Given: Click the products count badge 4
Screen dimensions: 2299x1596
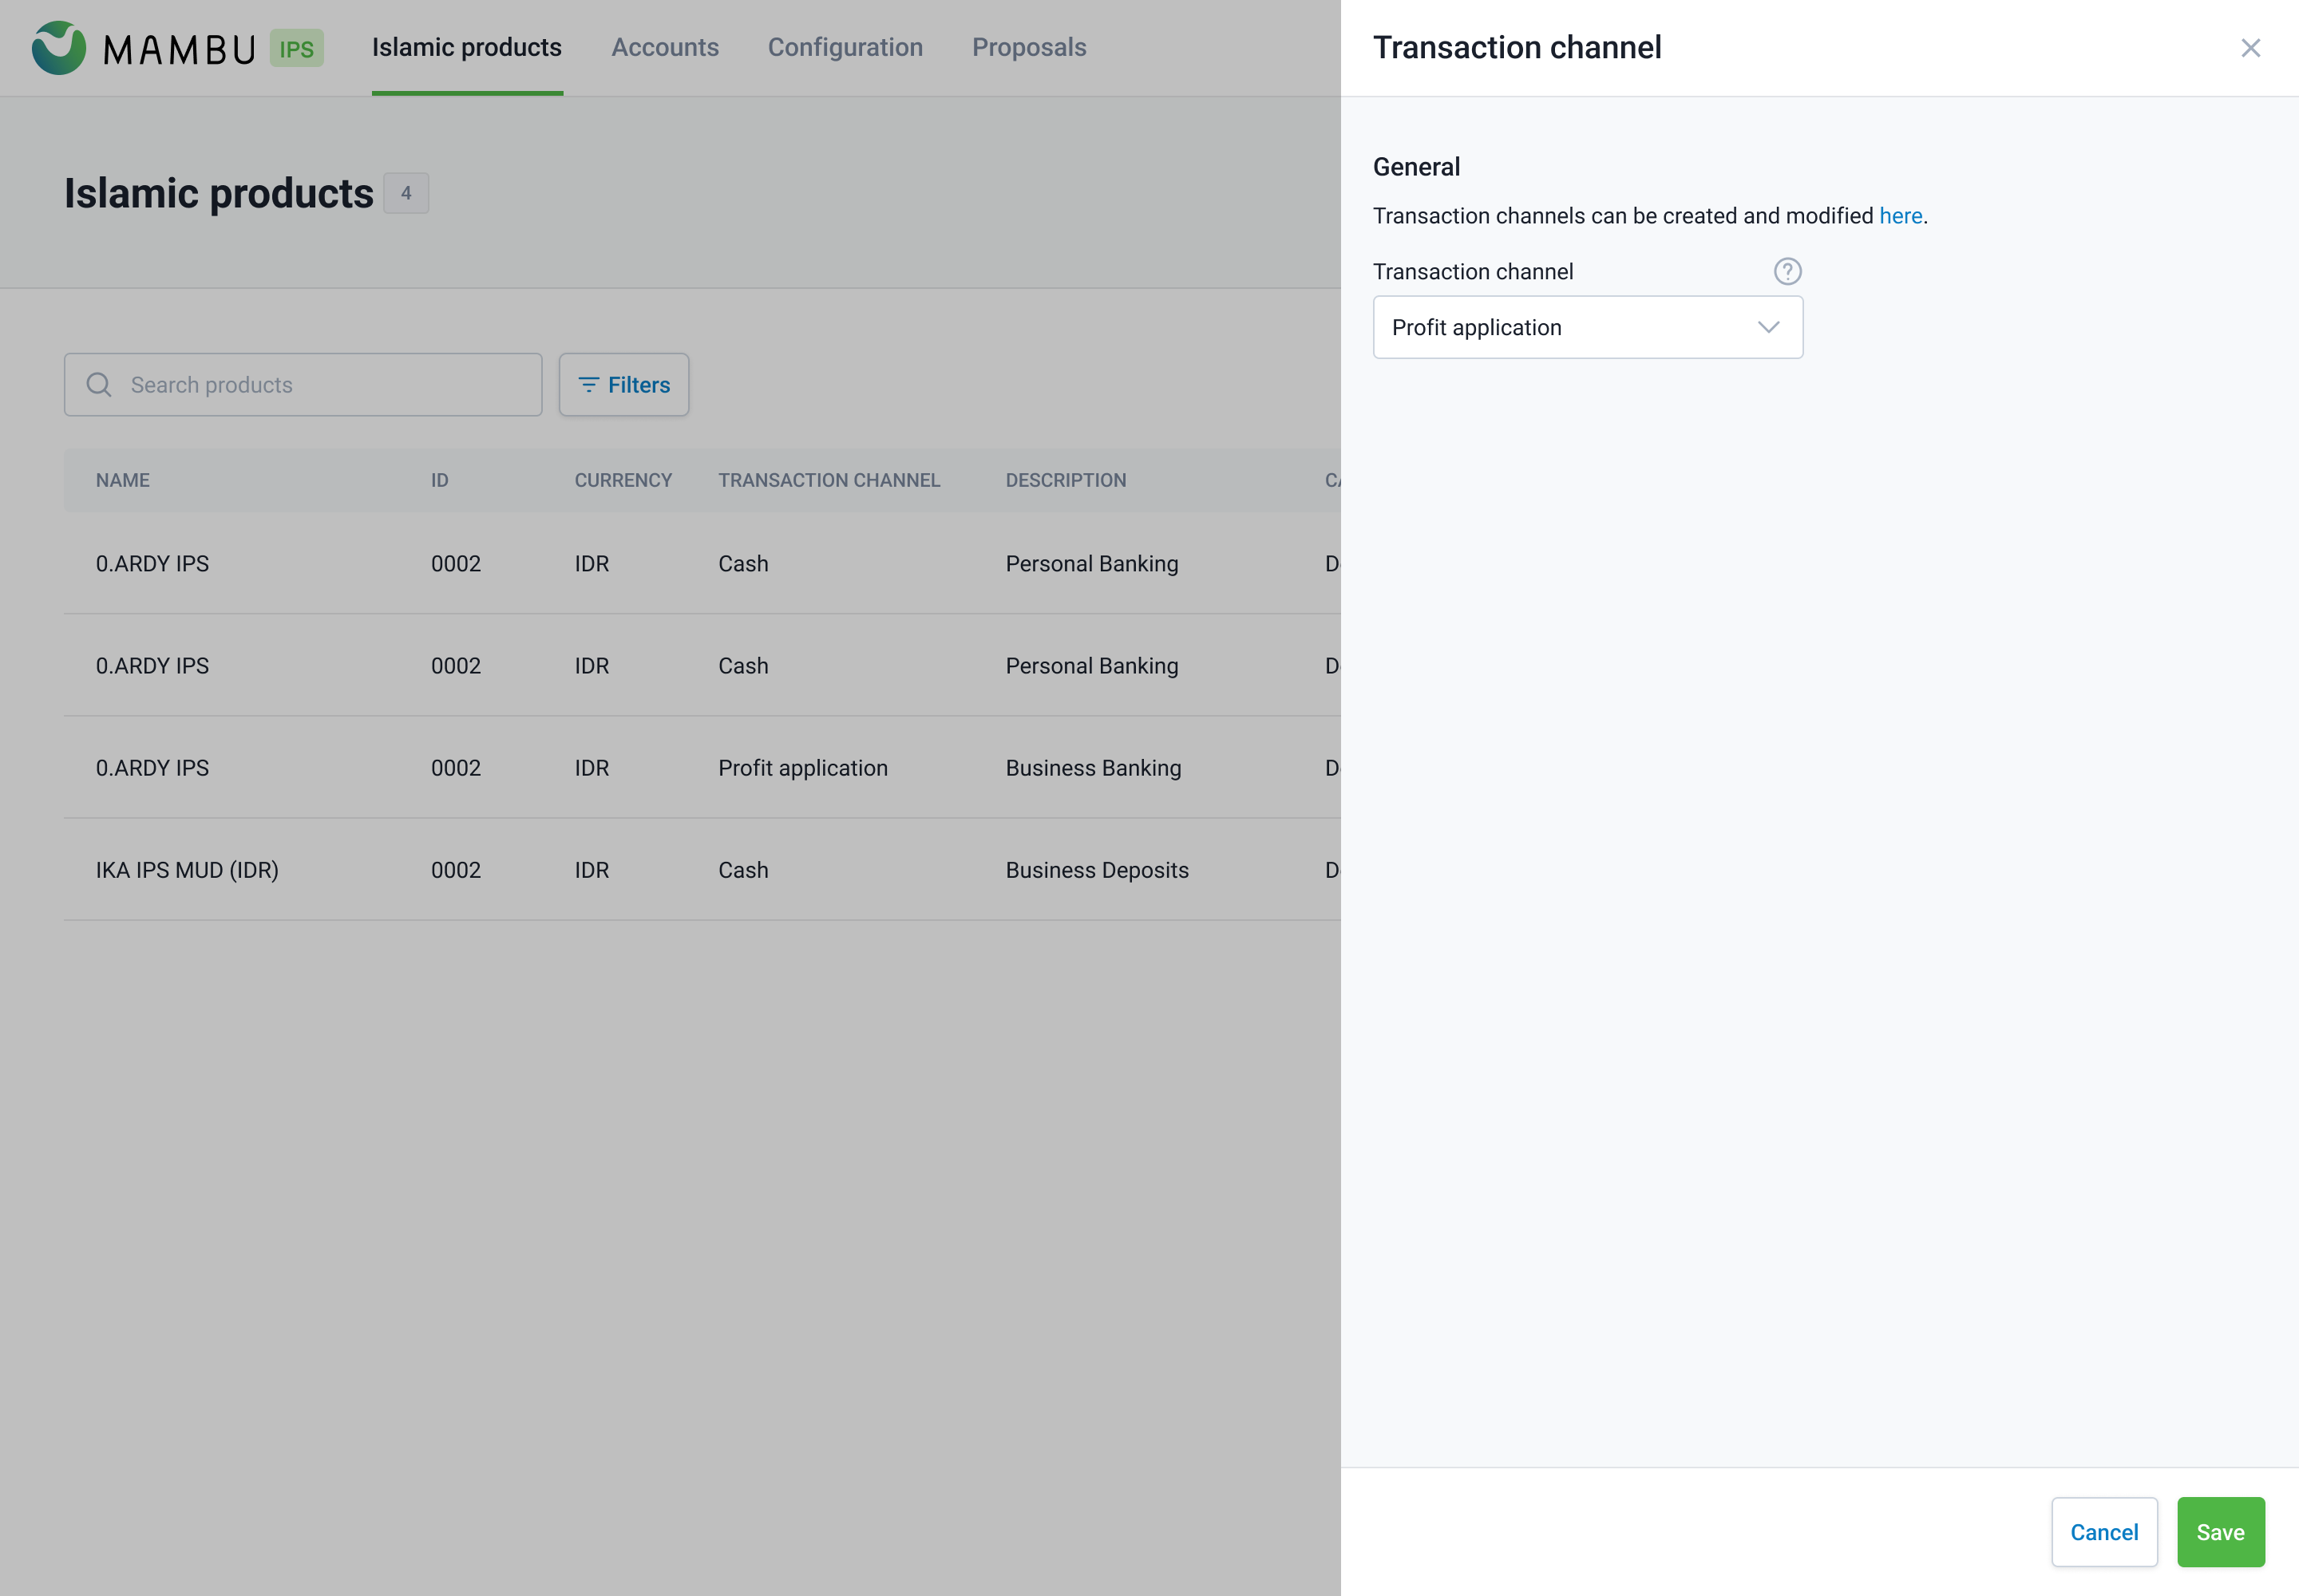Looking at the screenshot, I should click(x=406, y=193).
